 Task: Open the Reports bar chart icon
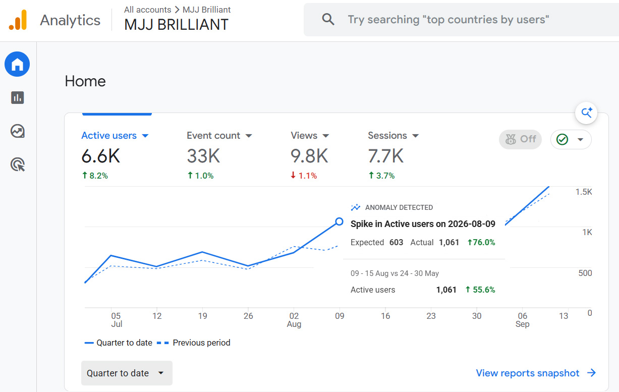click(17, 97)
